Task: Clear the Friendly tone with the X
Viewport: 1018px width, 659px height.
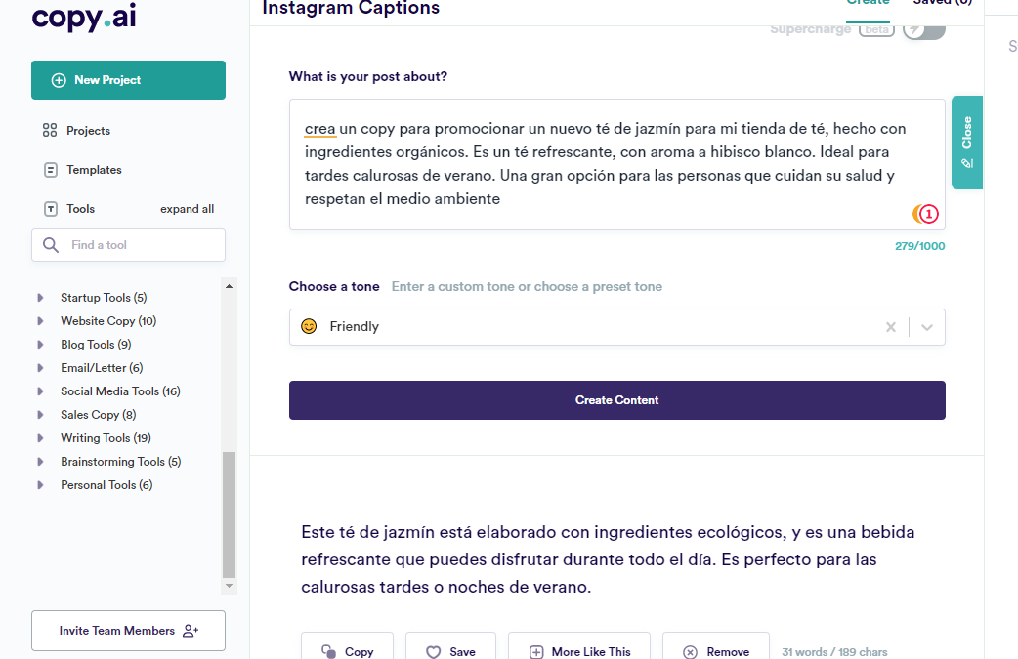Action: (890, 326)
